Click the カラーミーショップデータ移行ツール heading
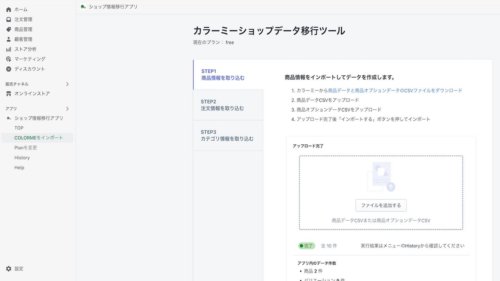500x281 pixels. 269,31
